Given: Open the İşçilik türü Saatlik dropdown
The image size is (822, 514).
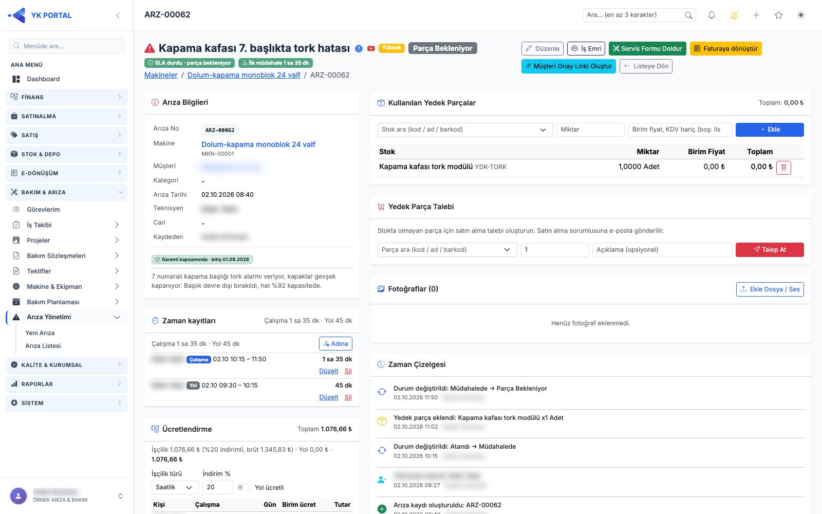Looking at the screenshot, I should click(x=175, y=487).
